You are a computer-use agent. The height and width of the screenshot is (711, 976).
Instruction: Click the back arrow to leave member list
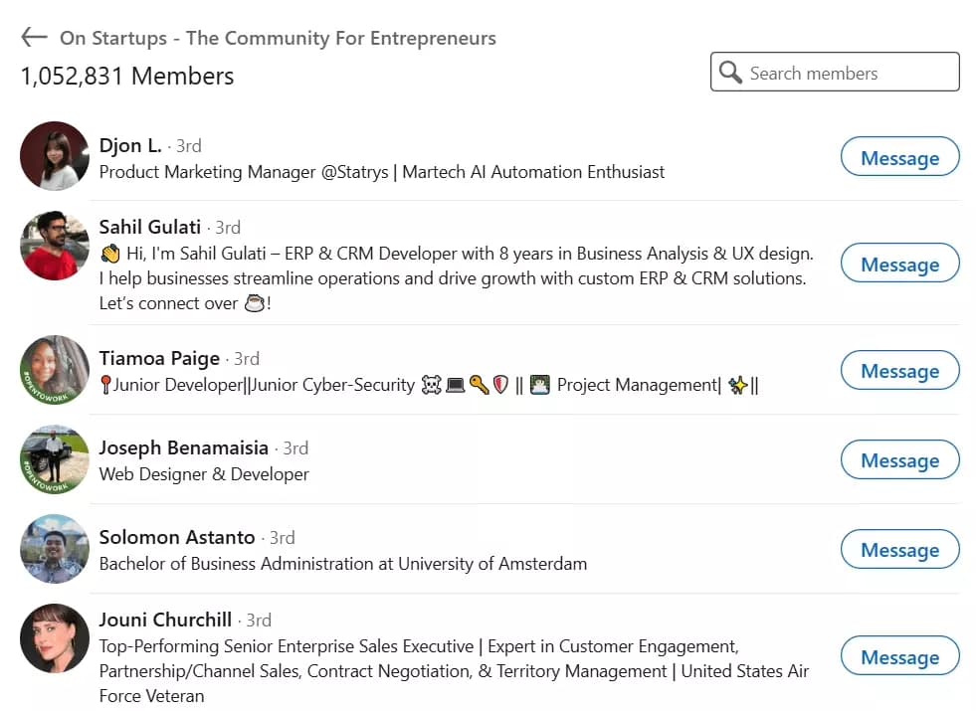pyautogui.click(x=33, y=37)
